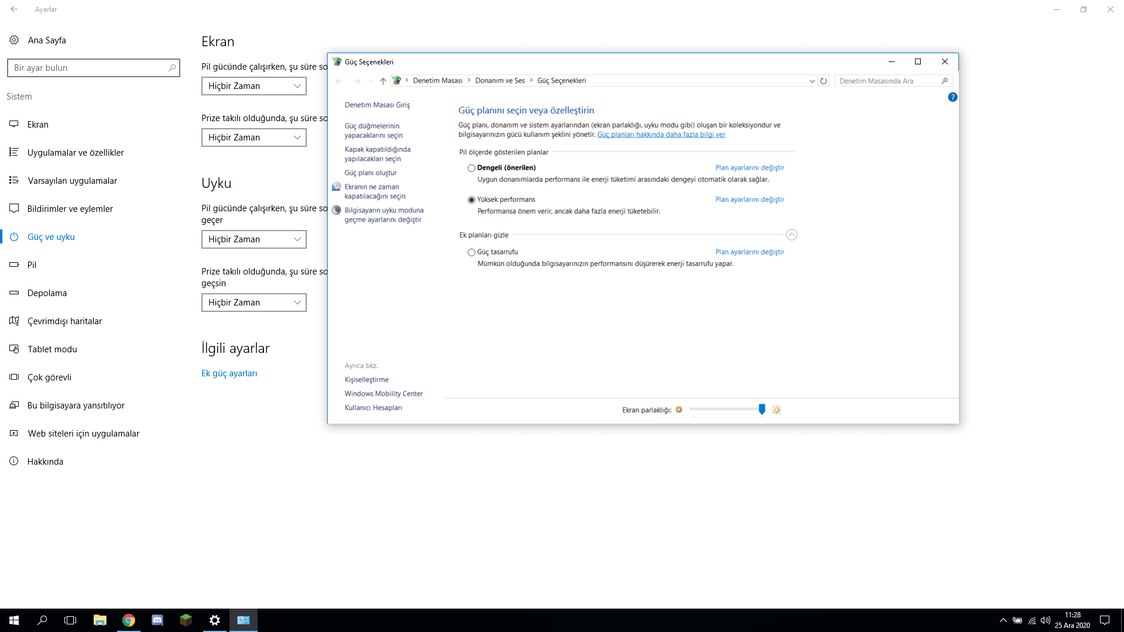Open the Güç planı oluştur link

pyautogui.click(x=371, y=173)
